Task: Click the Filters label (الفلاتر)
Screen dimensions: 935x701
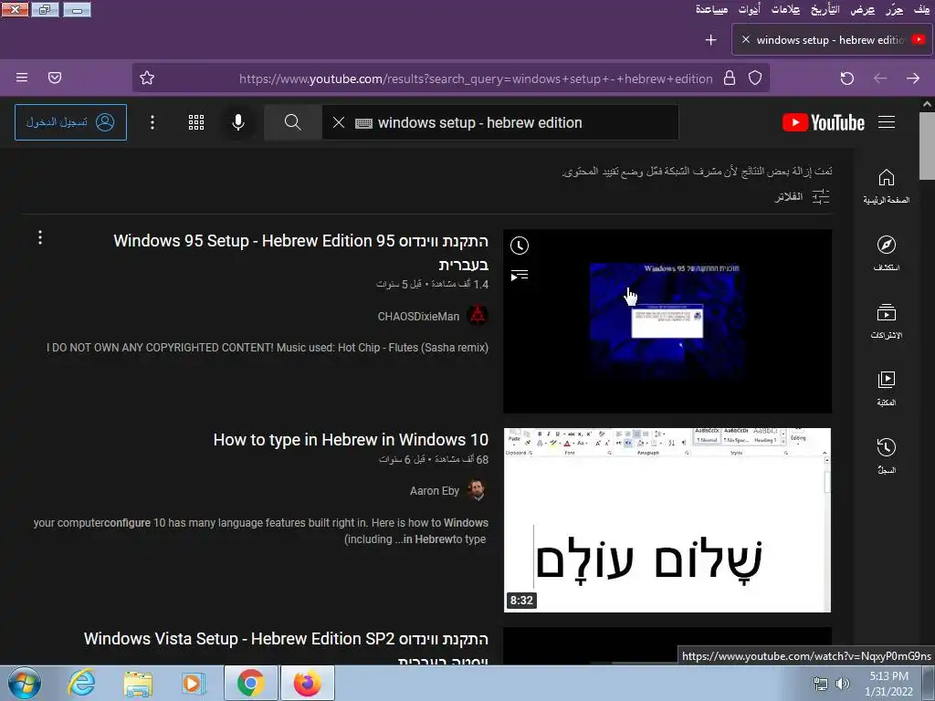Action: (788, 197)
